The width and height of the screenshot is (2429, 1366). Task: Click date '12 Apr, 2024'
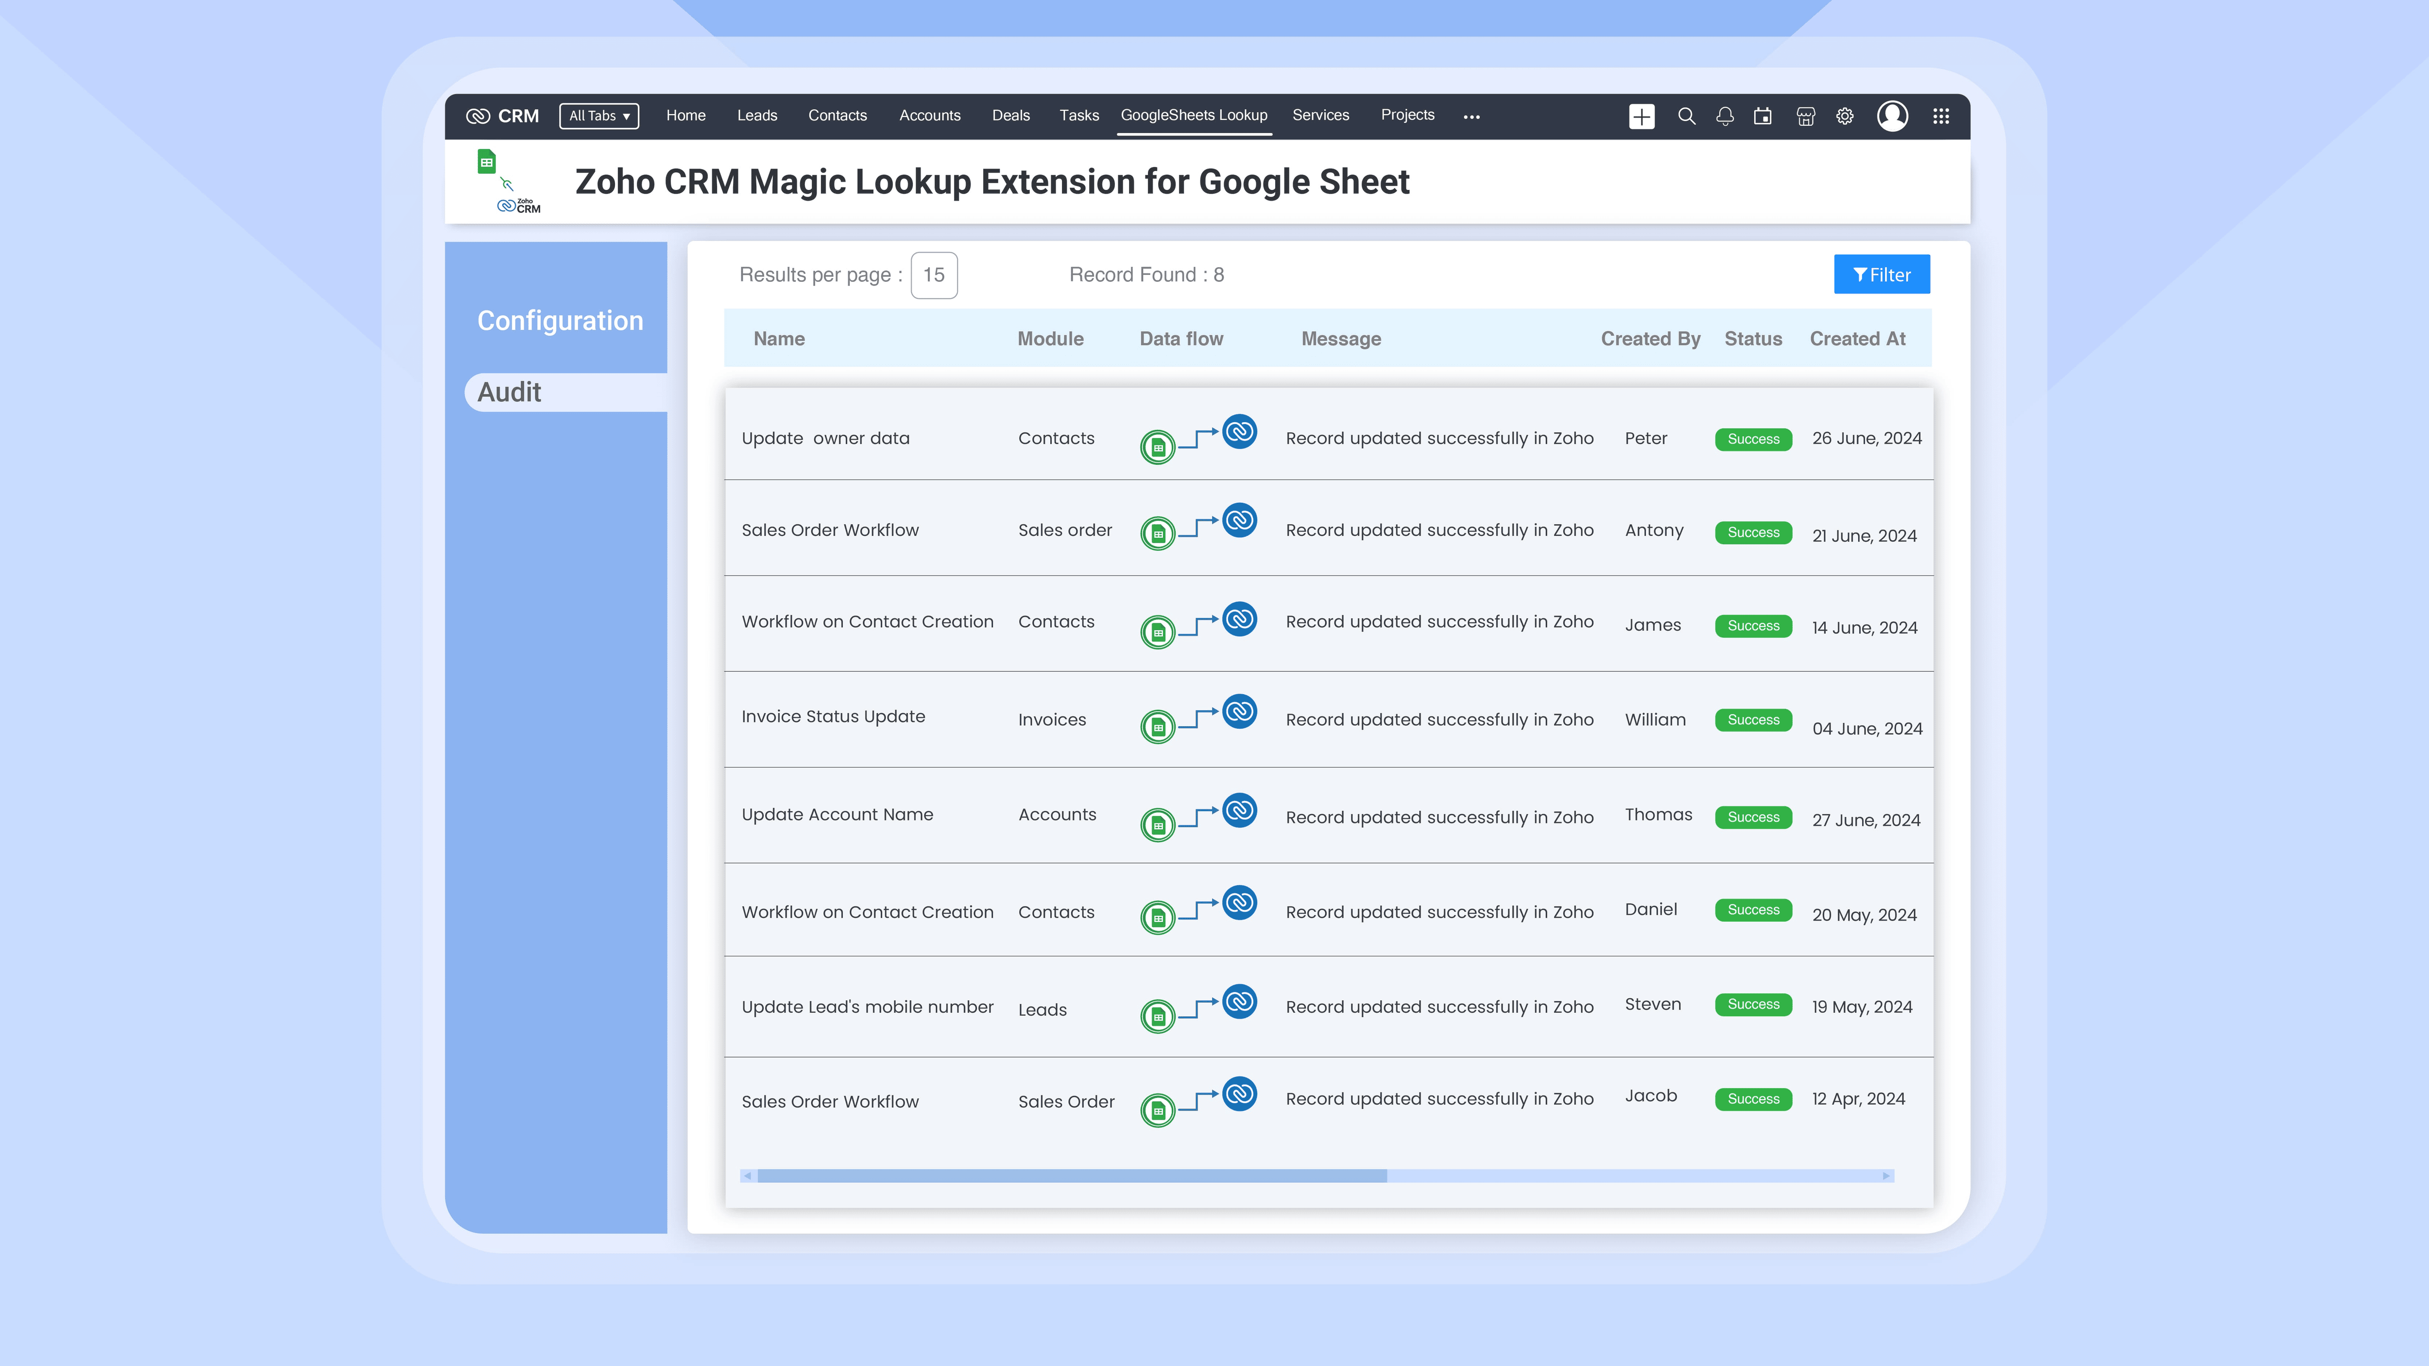[x=1858, y=1099]
